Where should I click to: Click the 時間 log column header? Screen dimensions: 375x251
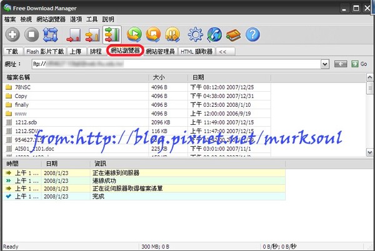pyautogui.click(x=22, y=164)
